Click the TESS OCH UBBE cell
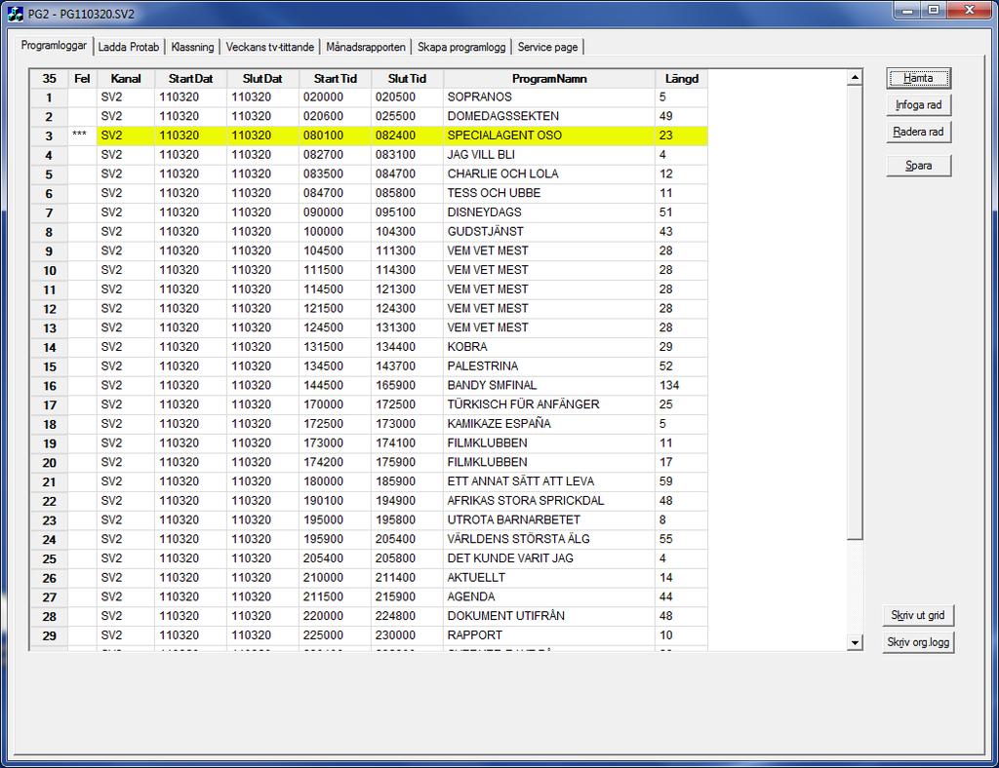Viewport: 999px width, 768px height. coord(549,193)
